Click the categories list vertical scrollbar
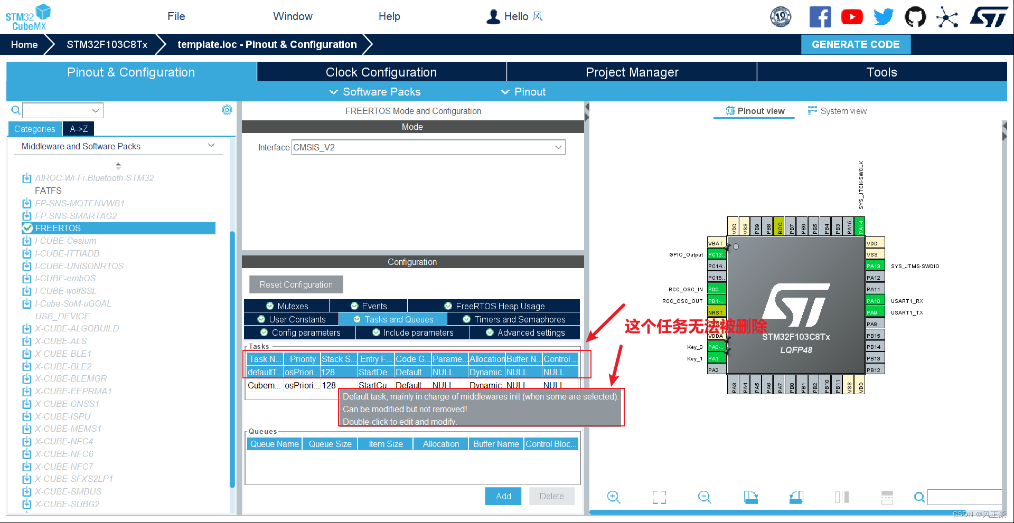Image resolution: width=1014 pixels, height=523 pixels. 232,359
